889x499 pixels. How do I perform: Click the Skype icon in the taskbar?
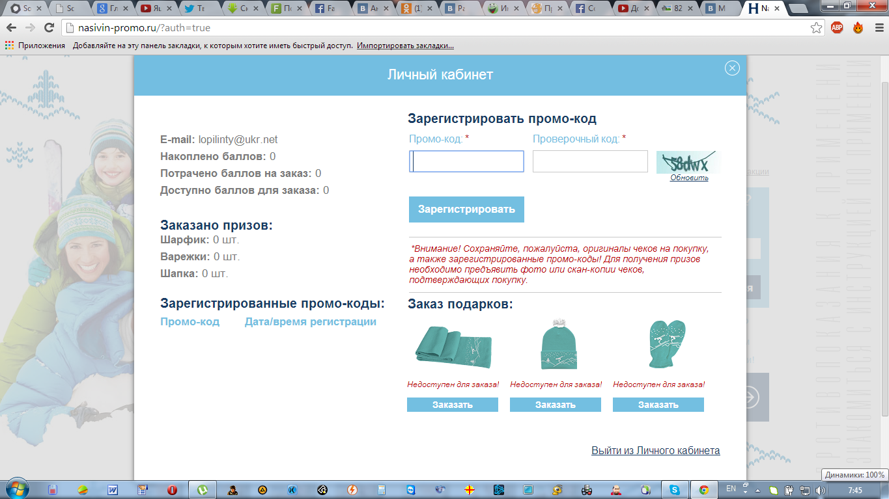(x=674, y=490)
